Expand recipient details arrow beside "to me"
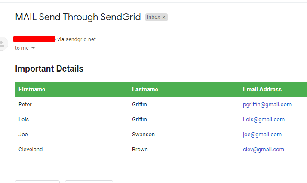The height and width of the screenshot is (183, 307). (x=33, y=48)
